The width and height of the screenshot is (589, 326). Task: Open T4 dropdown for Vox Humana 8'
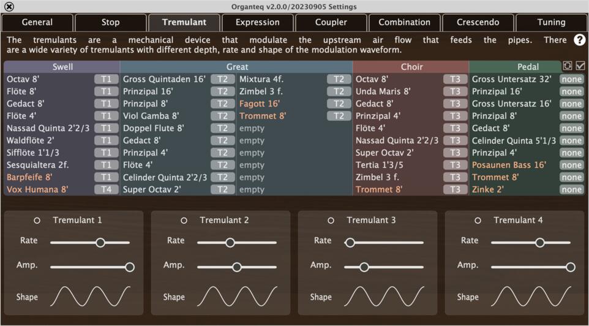tap(107, 189)
